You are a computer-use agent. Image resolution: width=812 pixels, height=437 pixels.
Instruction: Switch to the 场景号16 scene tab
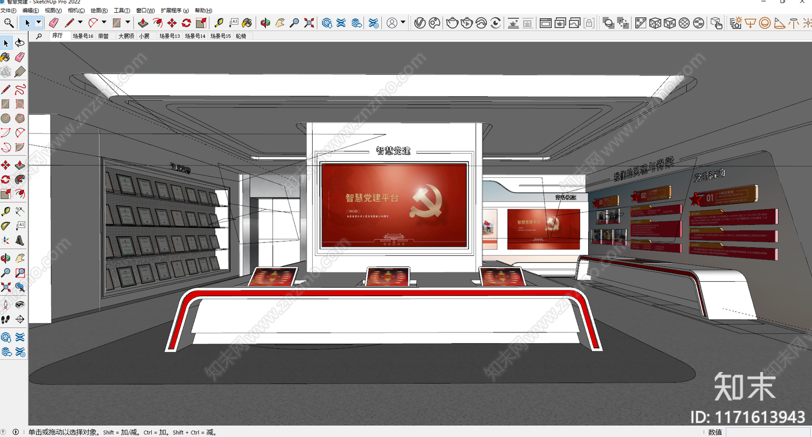click(x=83, y=36)
